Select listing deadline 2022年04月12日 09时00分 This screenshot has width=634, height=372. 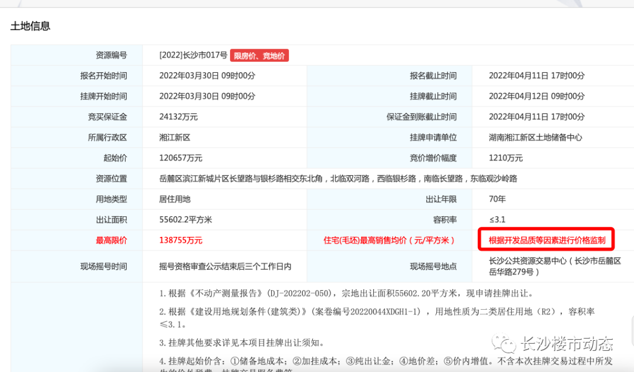(537, 96)
